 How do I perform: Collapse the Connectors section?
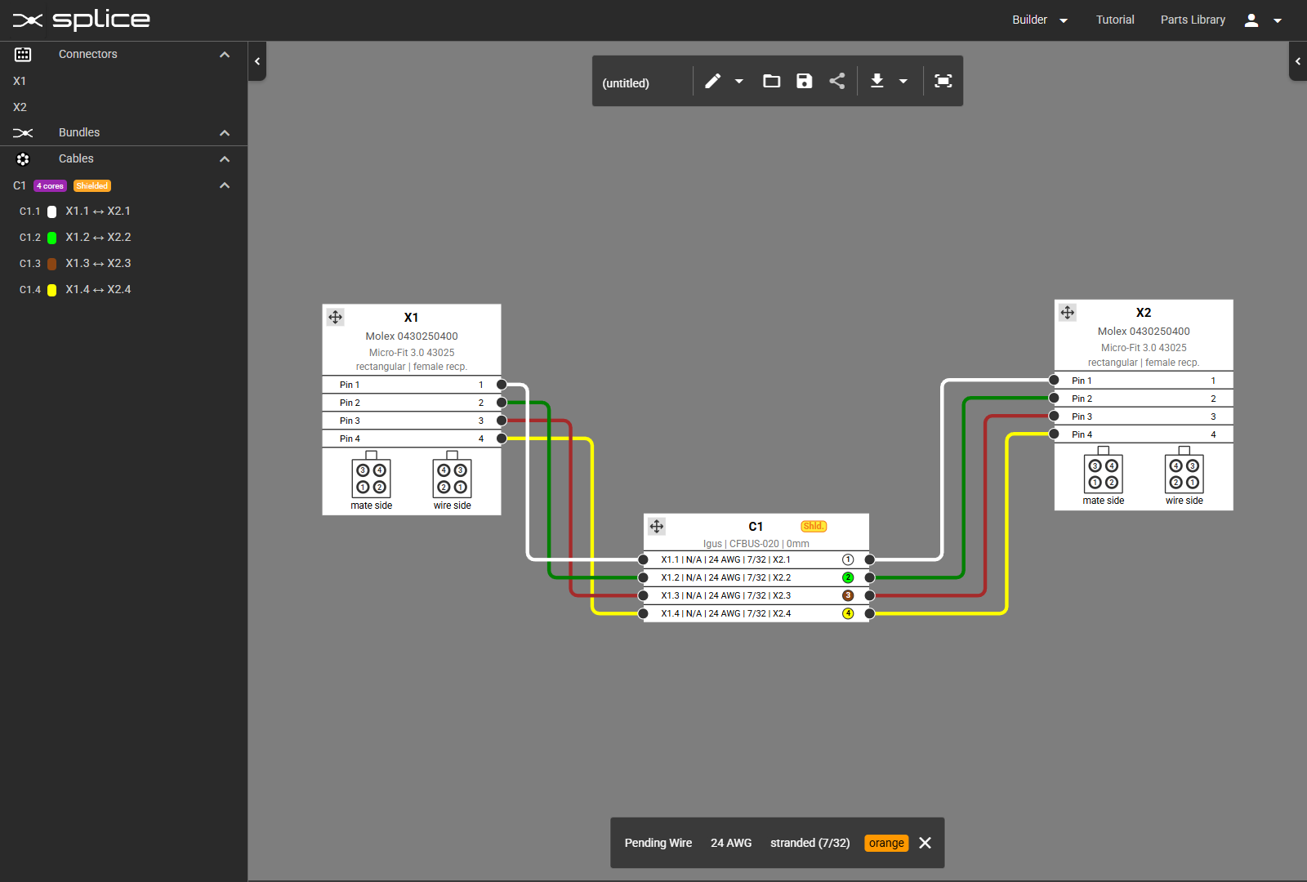tap(225, 55)
